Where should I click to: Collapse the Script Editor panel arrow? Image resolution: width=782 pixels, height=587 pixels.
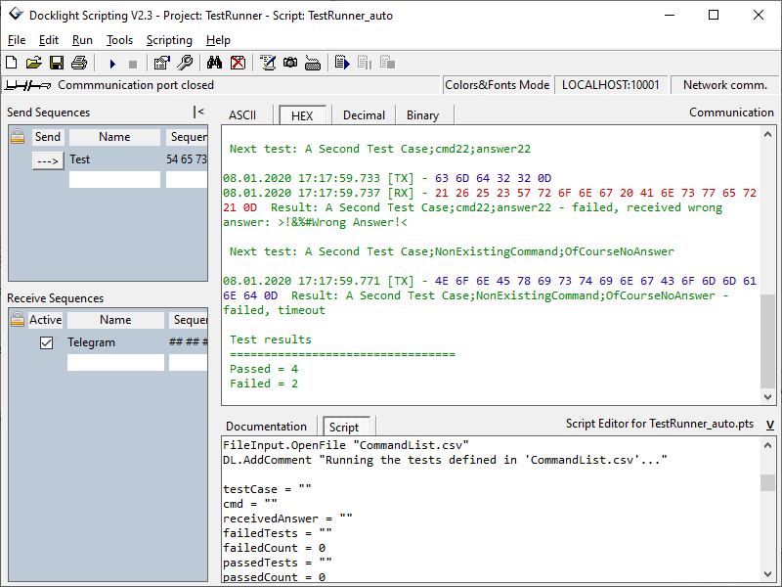(x=769, y=425)
